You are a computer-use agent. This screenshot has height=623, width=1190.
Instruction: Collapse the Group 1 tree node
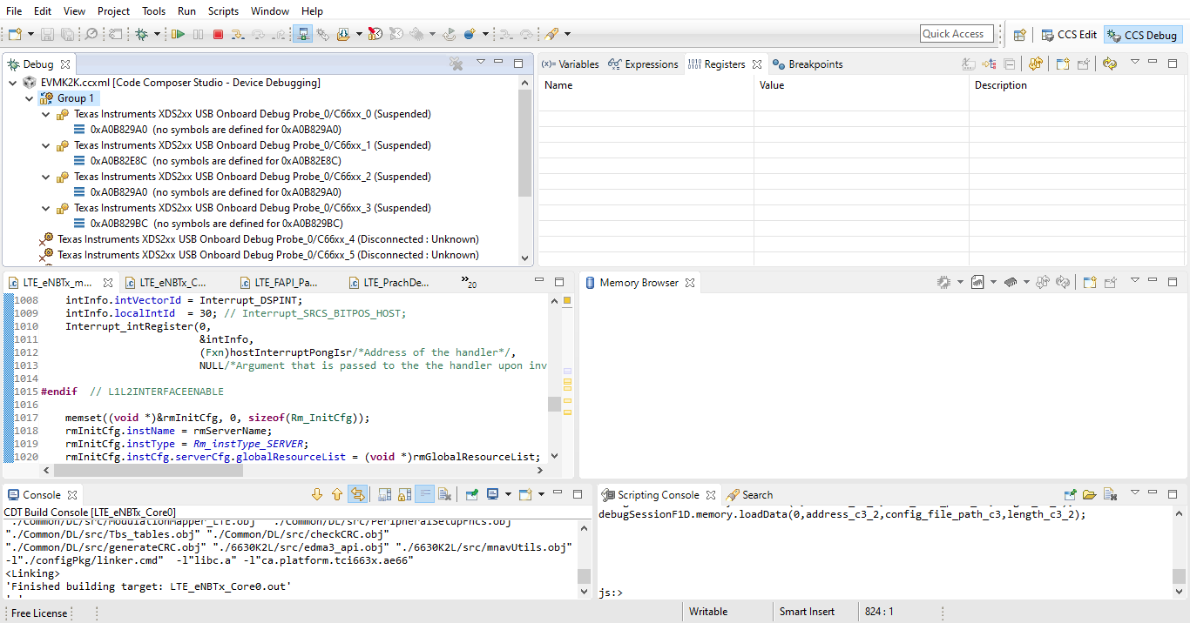coord(30,98)
